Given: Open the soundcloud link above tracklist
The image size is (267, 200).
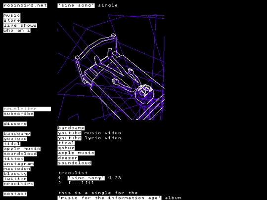Looking at the screenshot, I should pyautogui.click(x=74, y=163).
